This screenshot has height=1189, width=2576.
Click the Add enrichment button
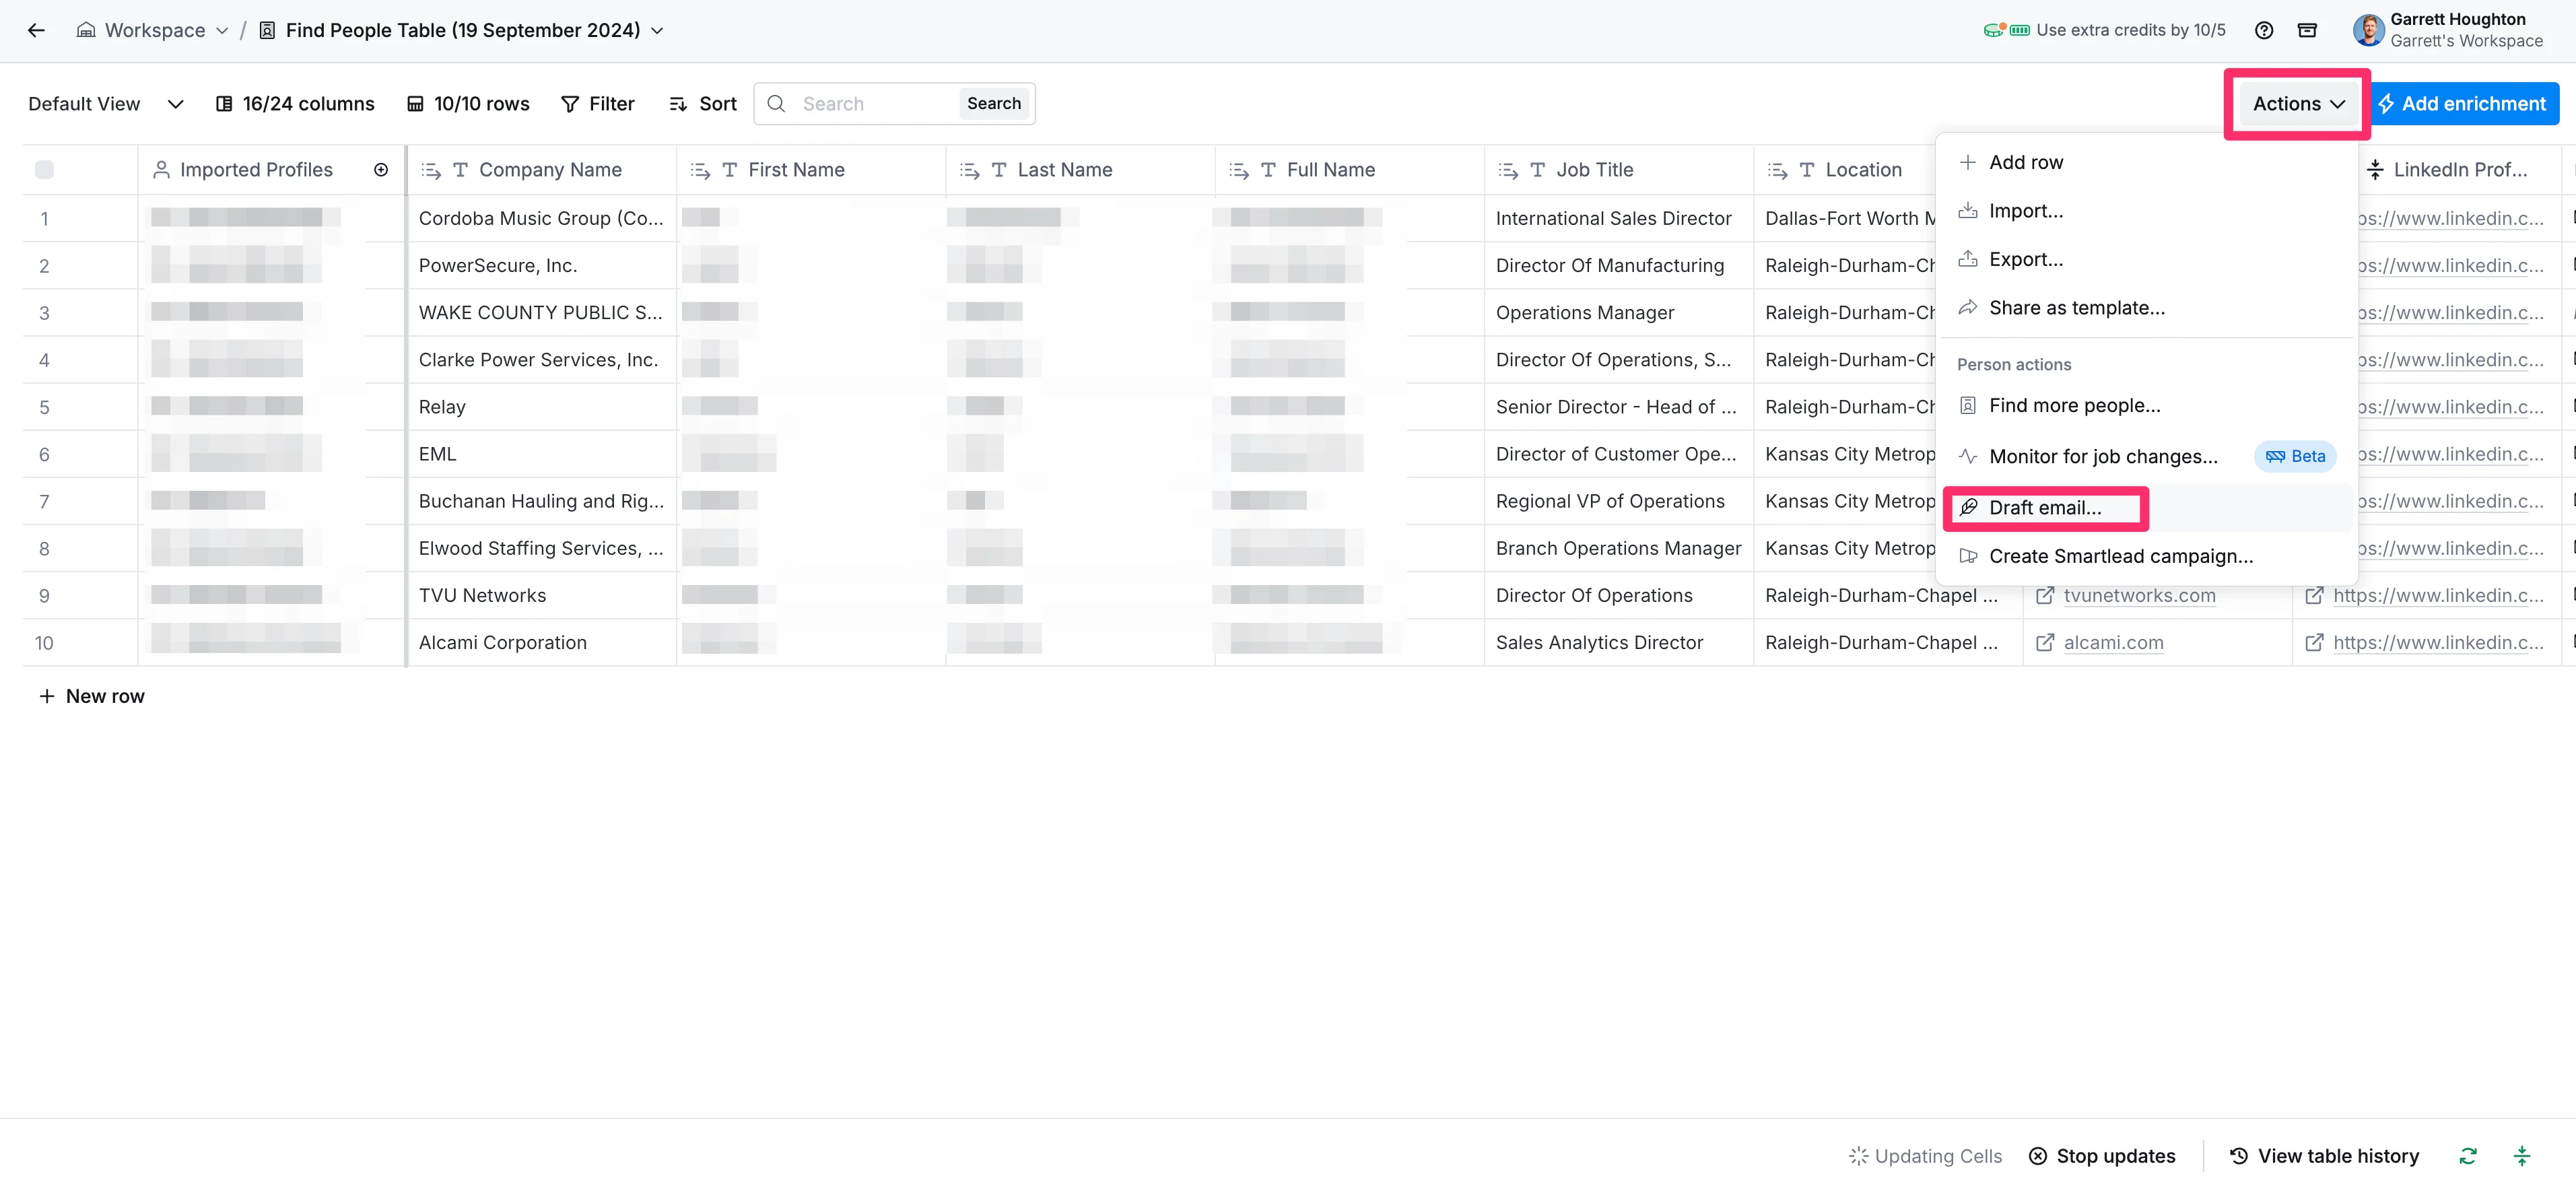pyautogui.click(x=2464, y=104)
